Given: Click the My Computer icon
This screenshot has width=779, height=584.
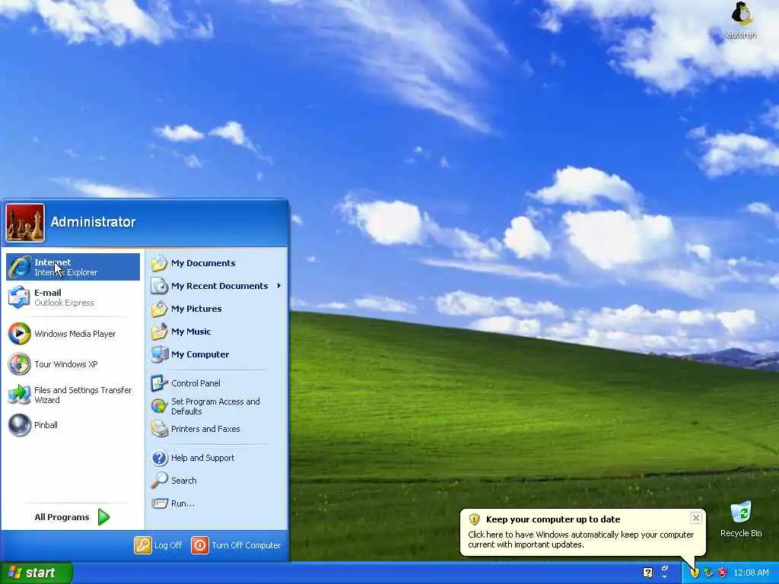Looking at the screenshot, I should 160,354.
